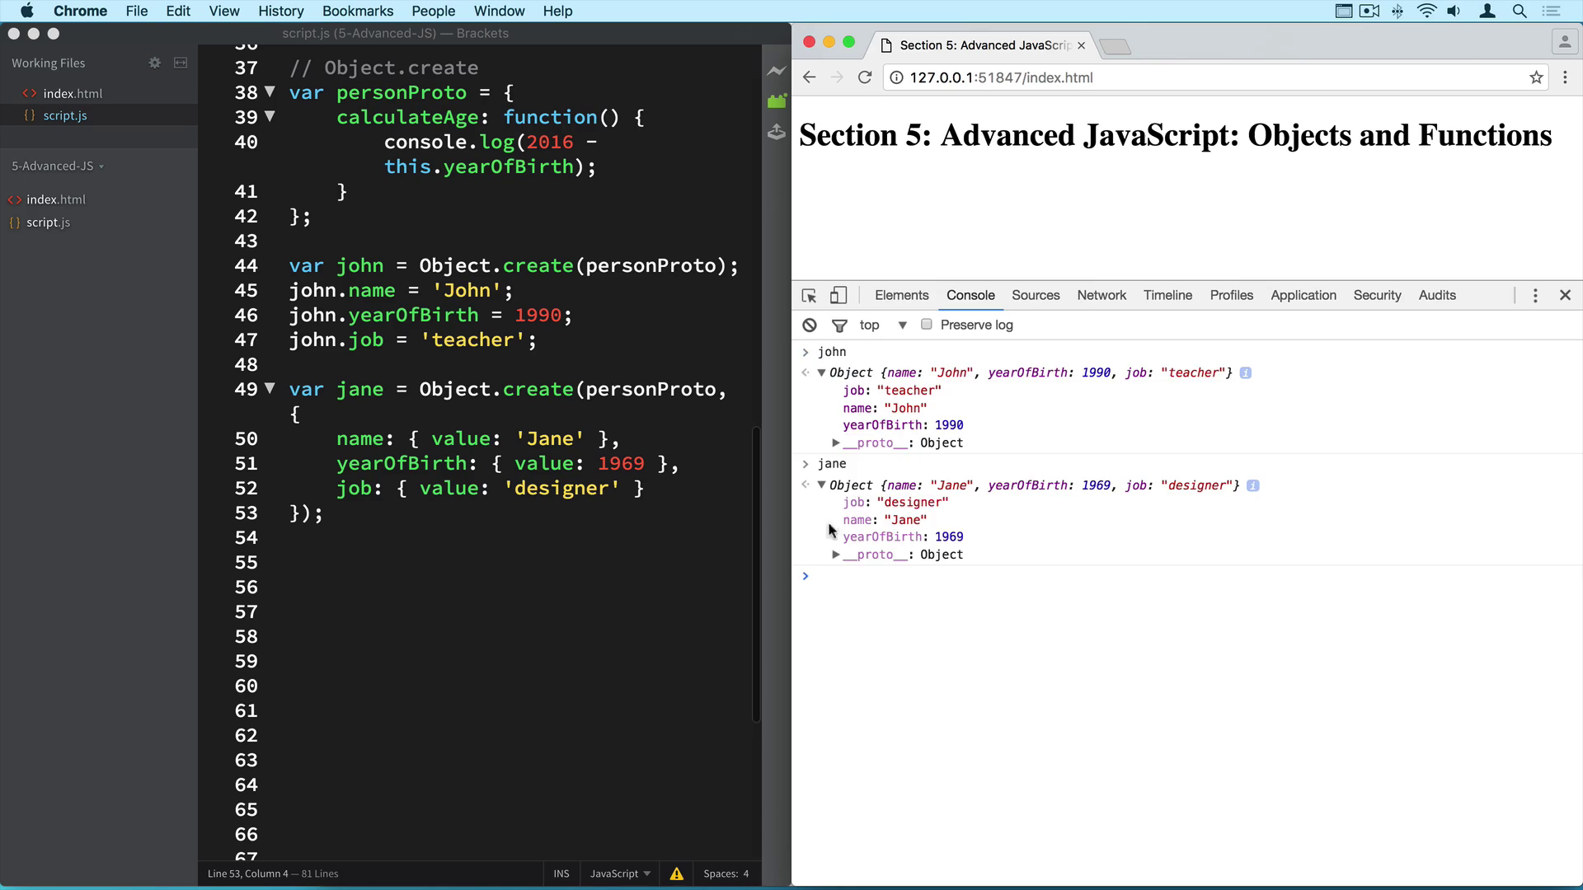Screen dimensions: 1583x890
Task: Click the clear console icon
Action: 810,325
